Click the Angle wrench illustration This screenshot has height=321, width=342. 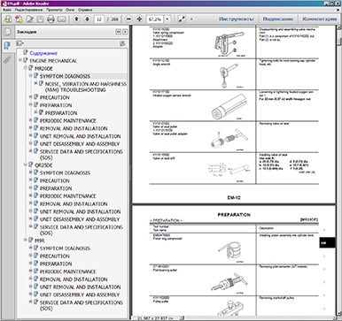[228, 75]
